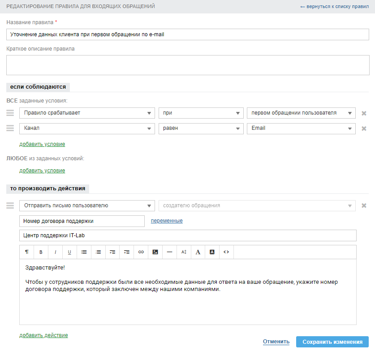Click the 'Отменить' link
The height and width of the screenshot is (355, 375).
[276, 342]
